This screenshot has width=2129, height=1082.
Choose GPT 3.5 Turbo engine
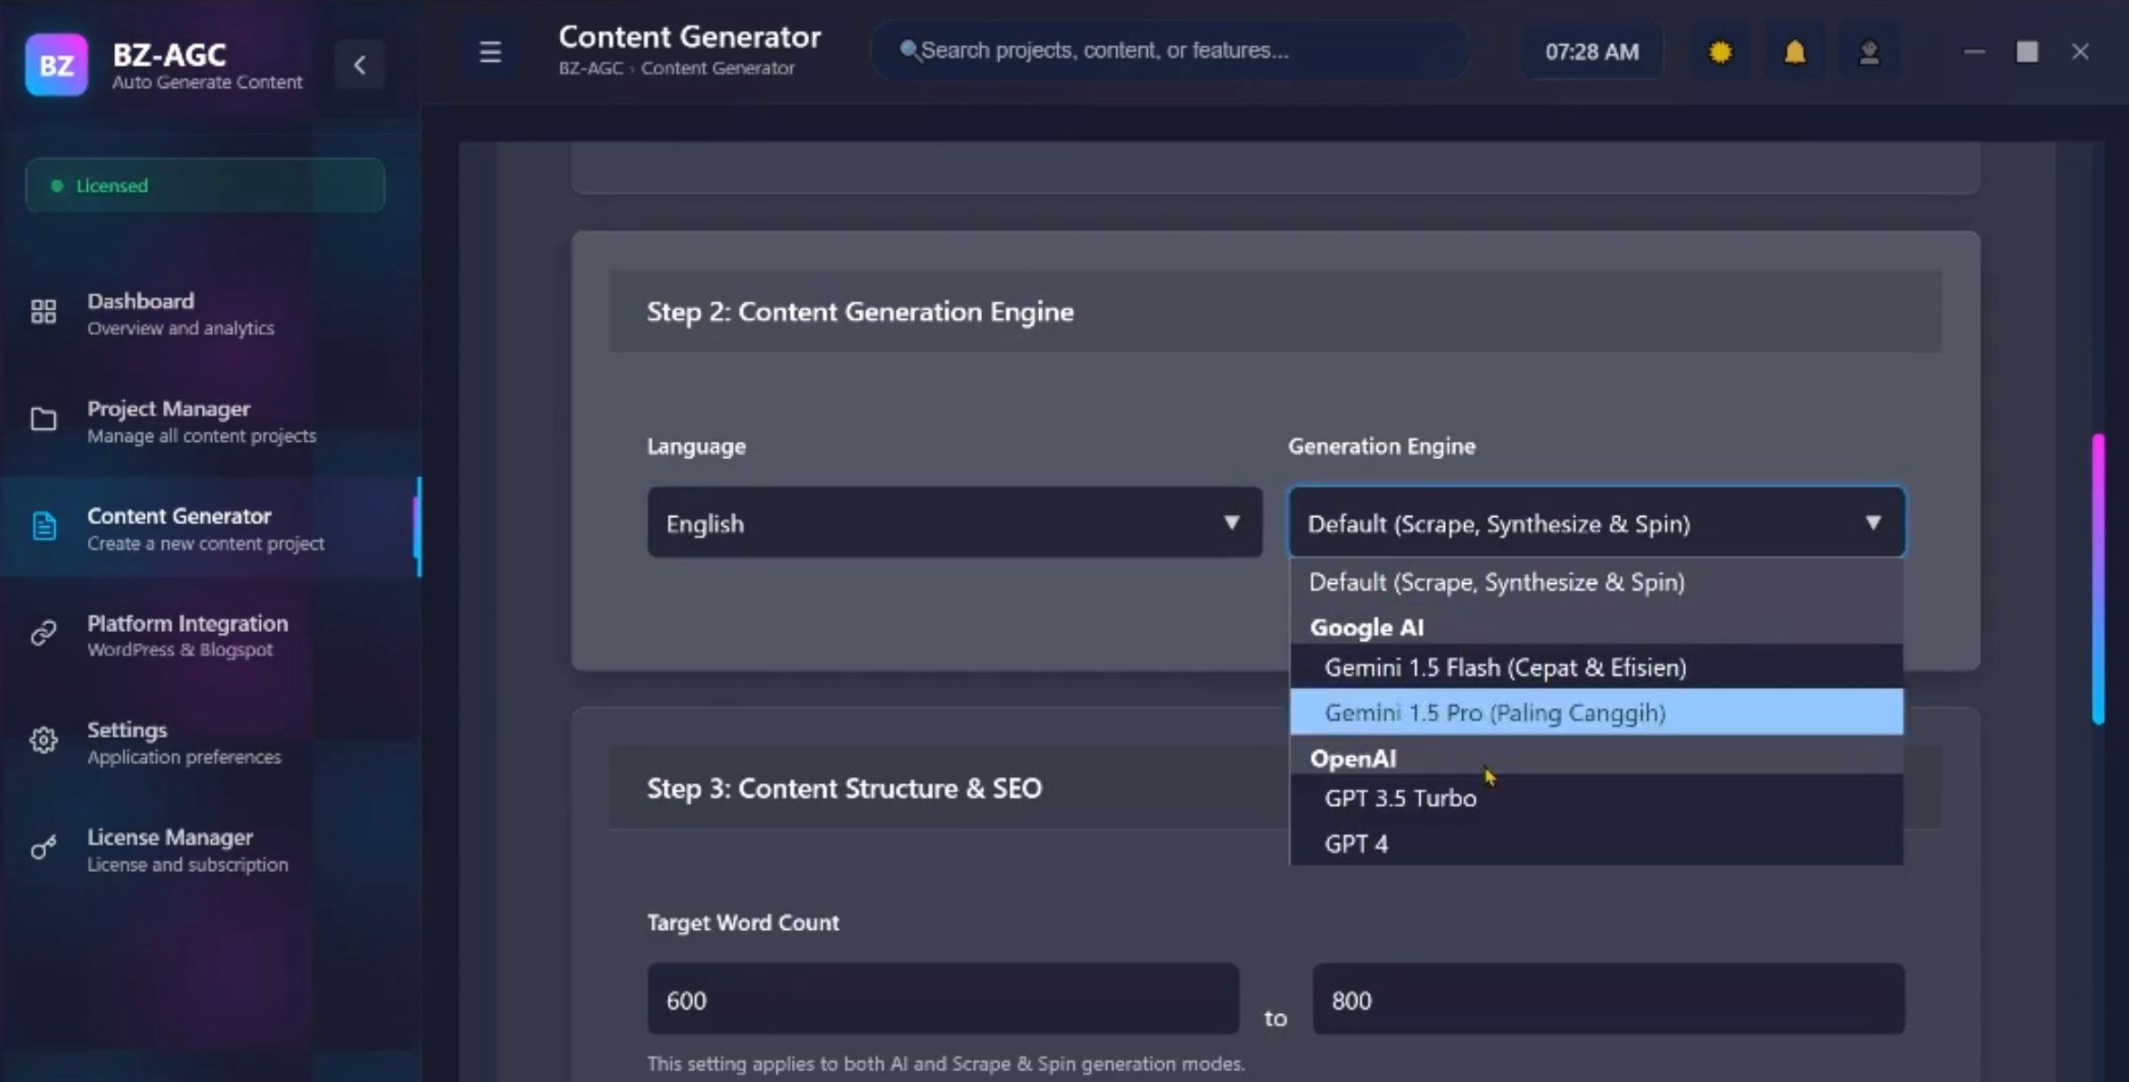(x=1400, y=798)
